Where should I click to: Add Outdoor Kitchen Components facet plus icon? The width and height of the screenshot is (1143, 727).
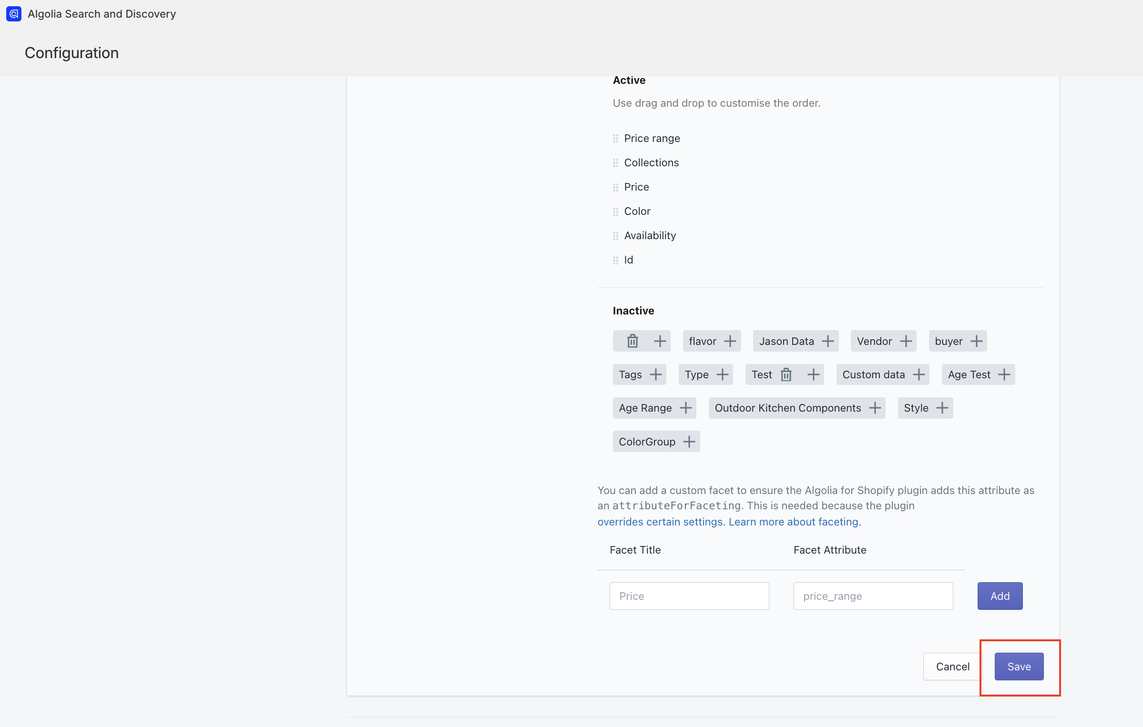[x=875, y=408]
